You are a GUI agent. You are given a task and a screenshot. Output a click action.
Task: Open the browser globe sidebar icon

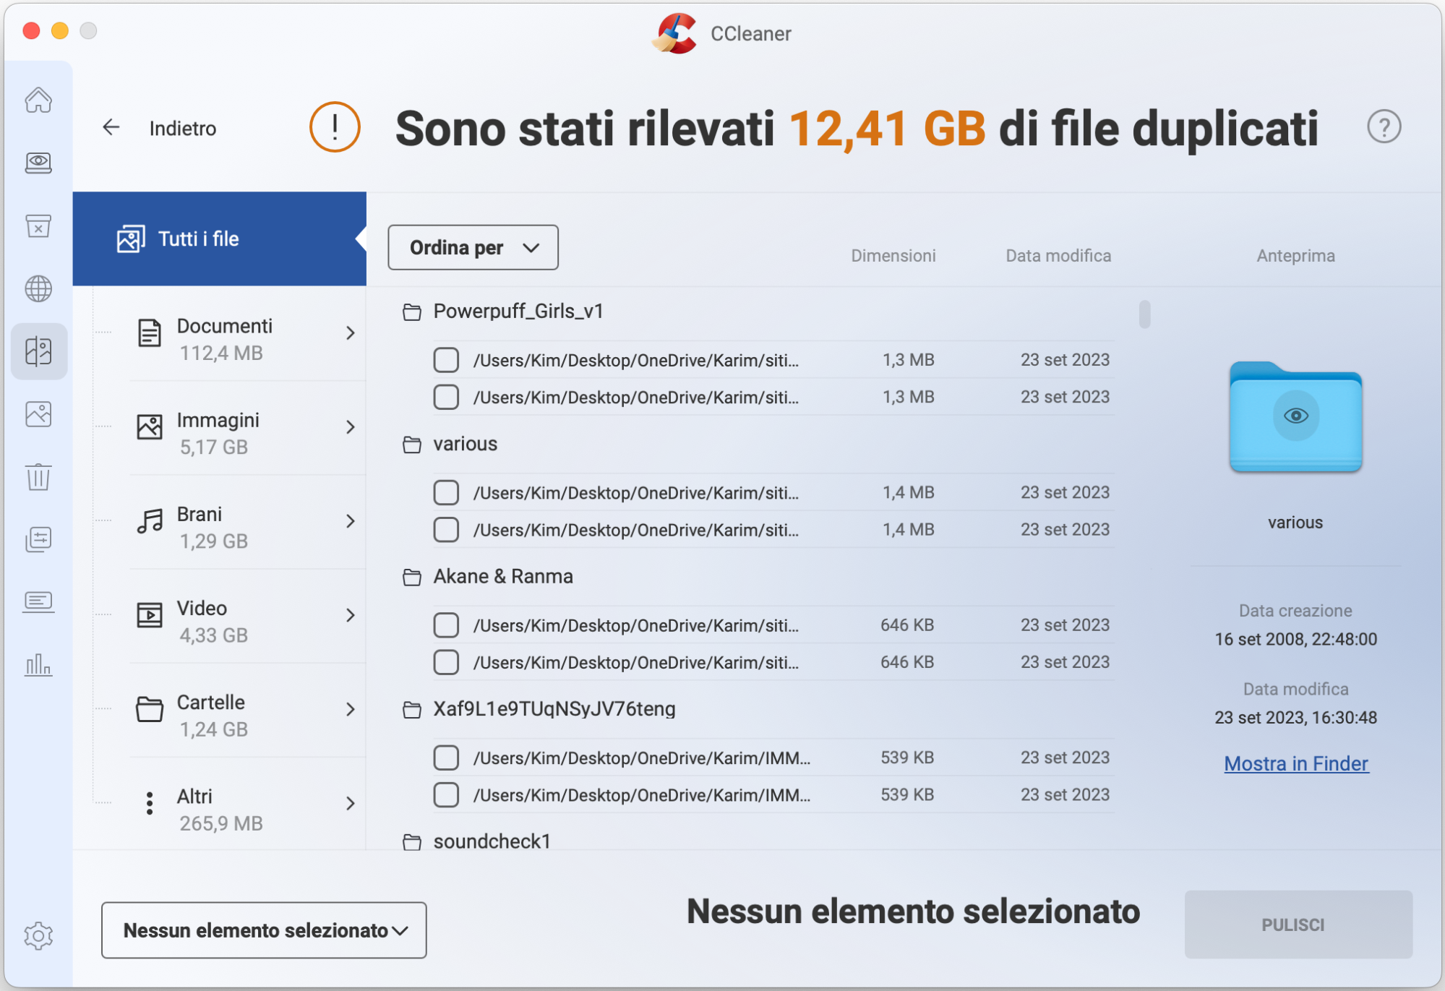(x=38, y=288)
